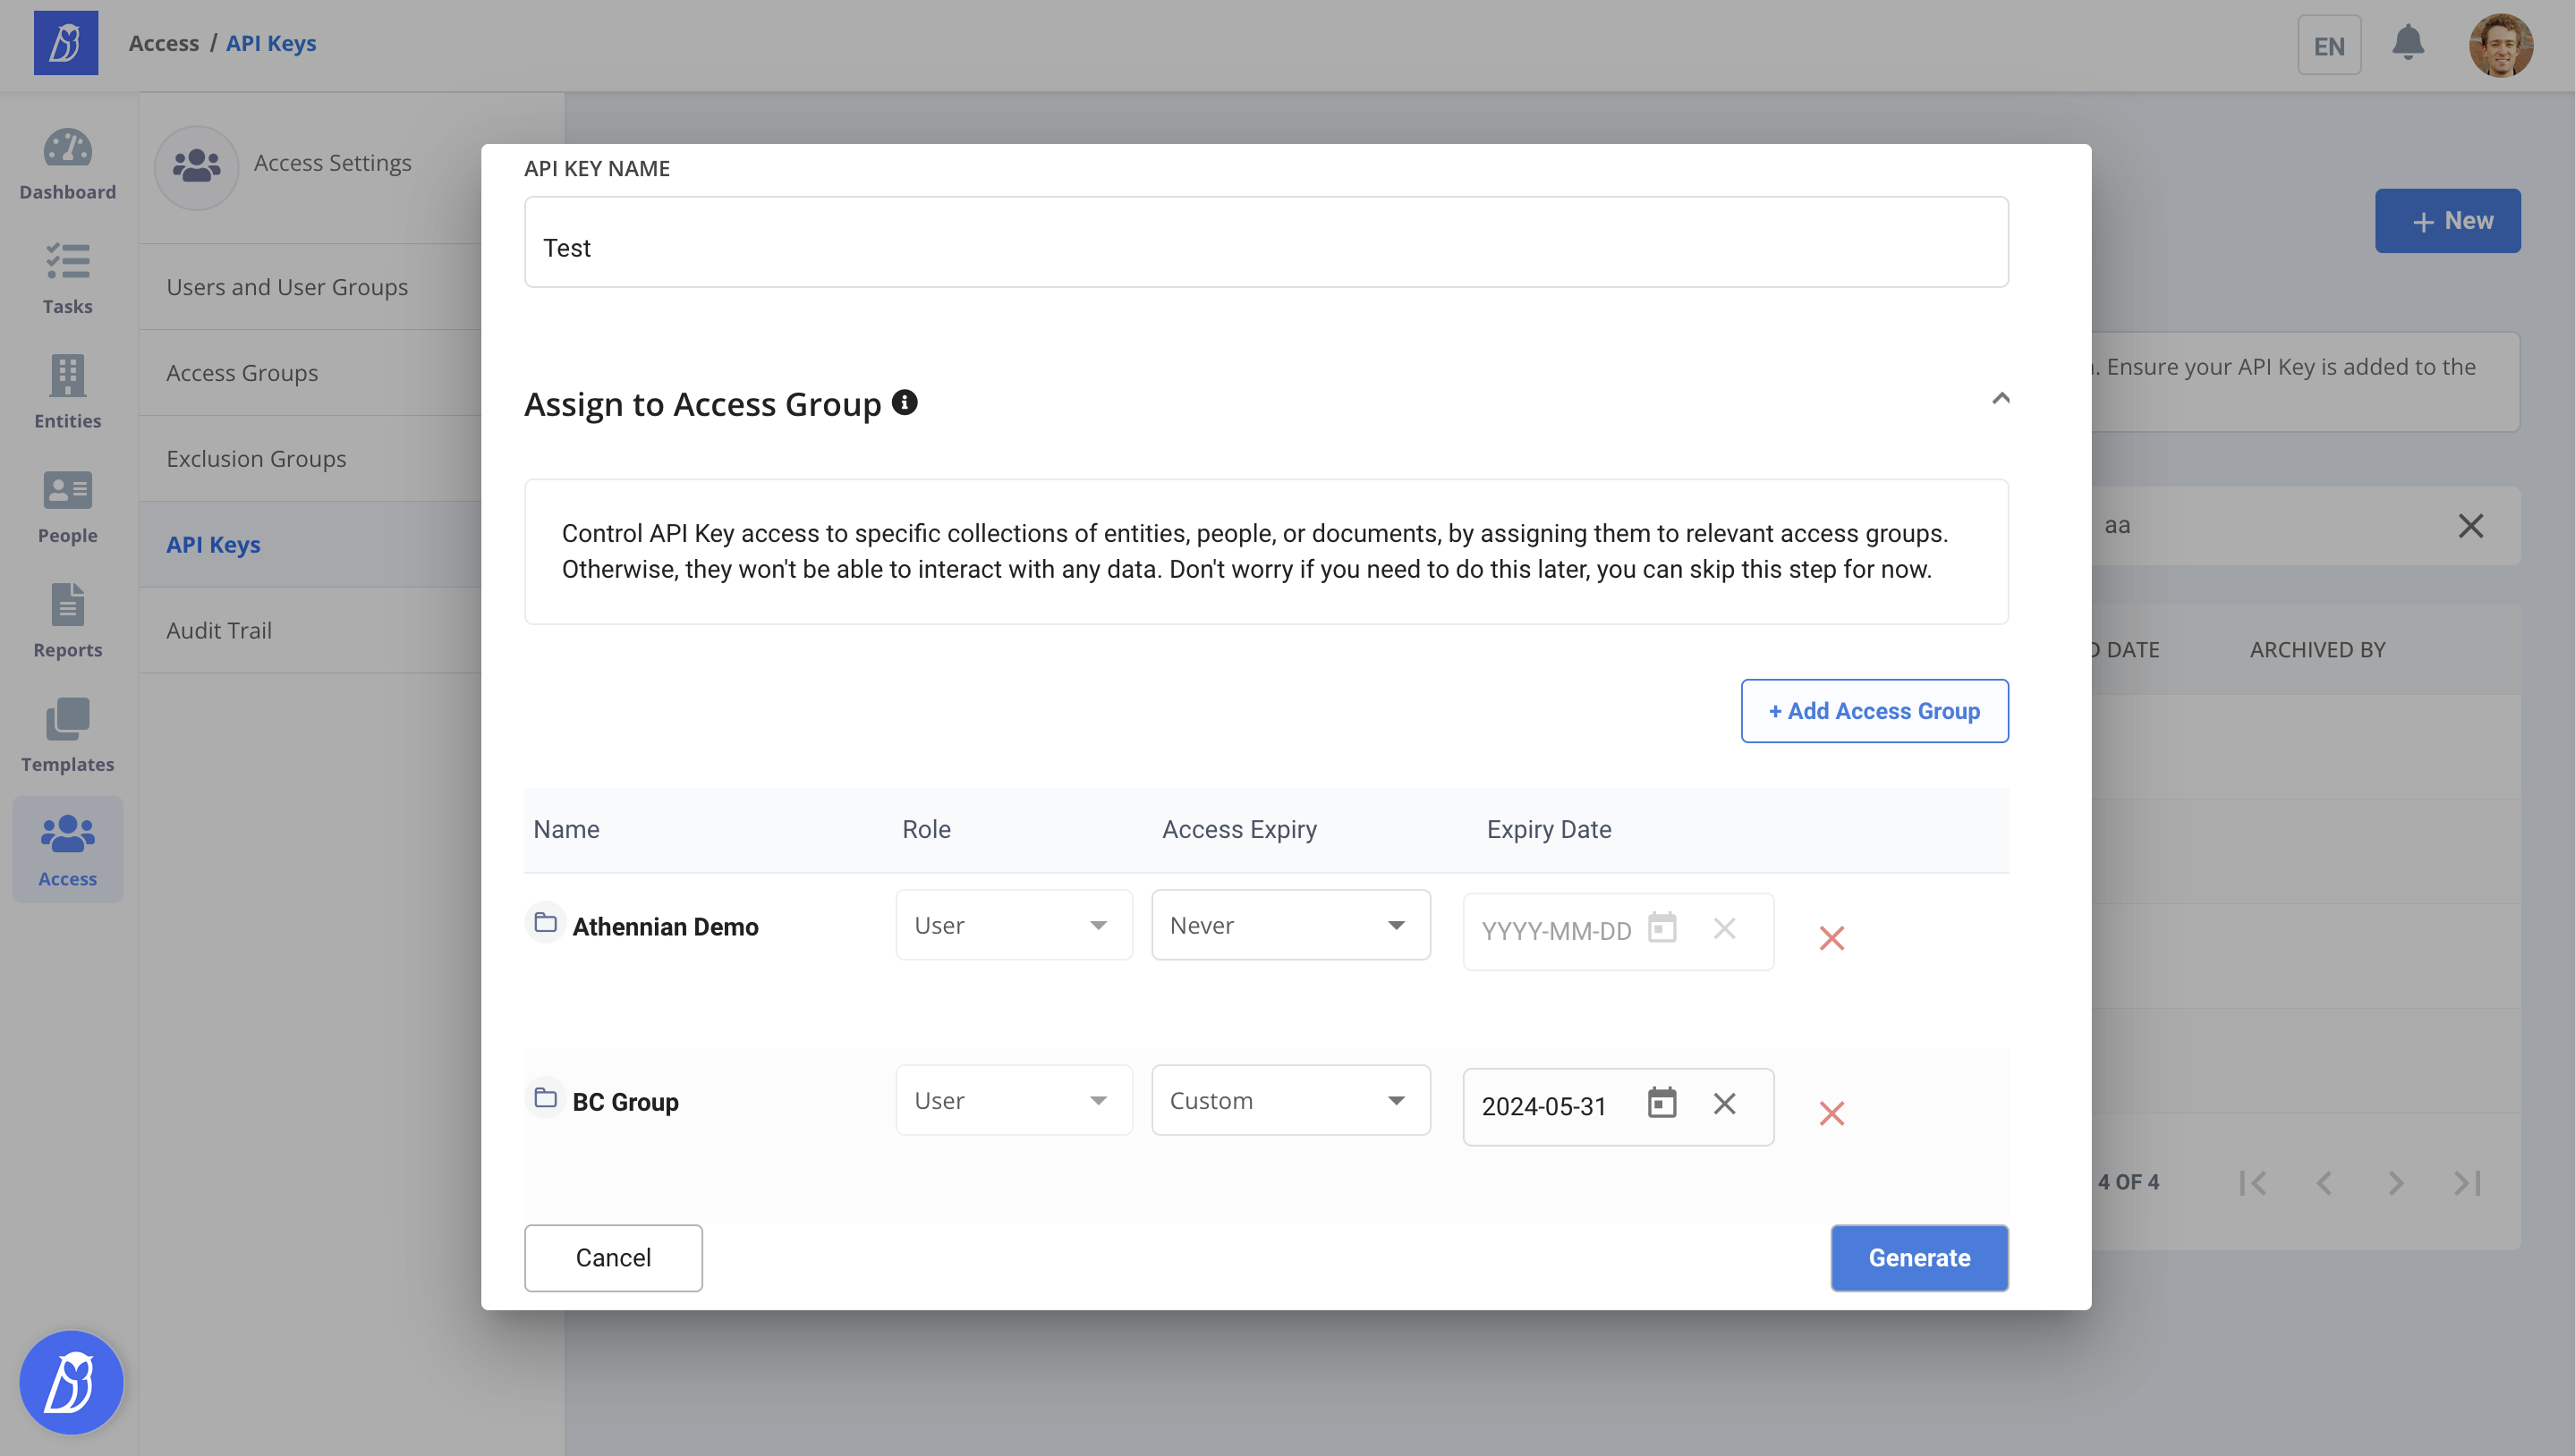
Task: Open the user profile avatar
Action: pyautogui.click(x=2500, y=44)
